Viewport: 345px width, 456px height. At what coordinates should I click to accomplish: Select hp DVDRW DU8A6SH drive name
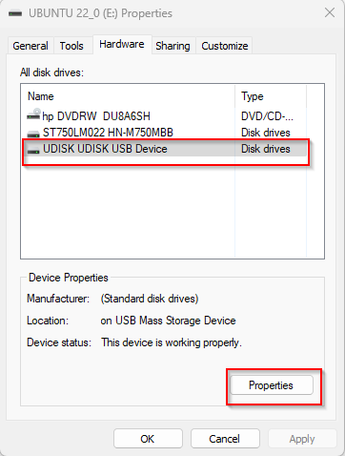[96, 116]
